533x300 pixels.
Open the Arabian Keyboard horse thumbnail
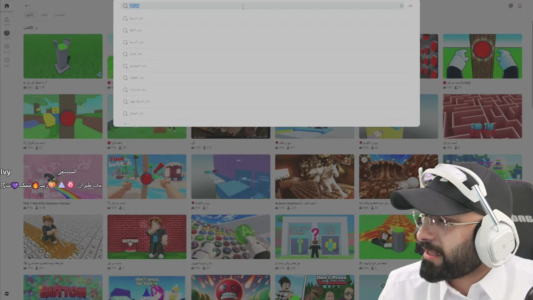tap(315, 177)
